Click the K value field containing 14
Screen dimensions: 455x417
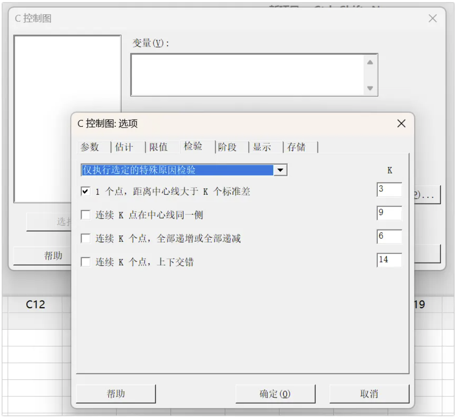coord(389,260)
